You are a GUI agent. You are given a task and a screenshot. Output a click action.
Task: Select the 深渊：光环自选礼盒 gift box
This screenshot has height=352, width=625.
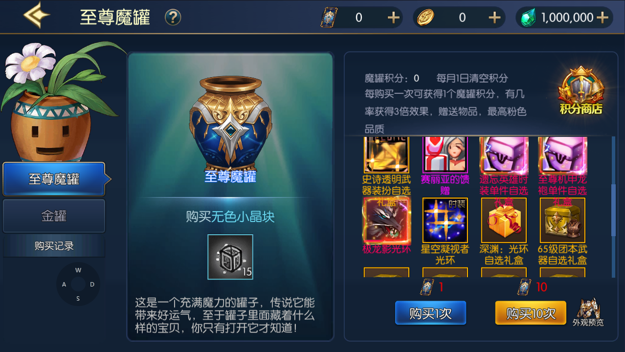504,220
